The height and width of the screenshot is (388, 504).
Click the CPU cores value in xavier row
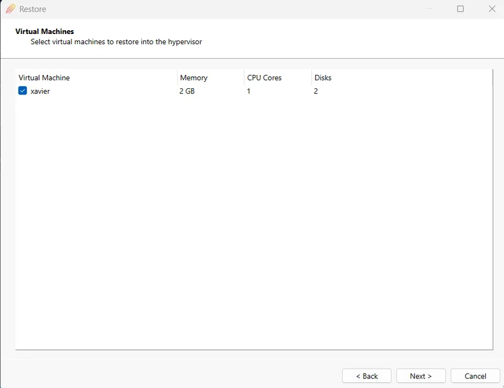pos(249,91)
